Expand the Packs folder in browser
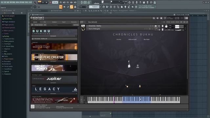 point(6,56)
